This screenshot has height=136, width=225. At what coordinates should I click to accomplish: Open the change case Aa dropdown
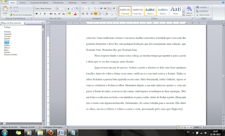(64, 14)
